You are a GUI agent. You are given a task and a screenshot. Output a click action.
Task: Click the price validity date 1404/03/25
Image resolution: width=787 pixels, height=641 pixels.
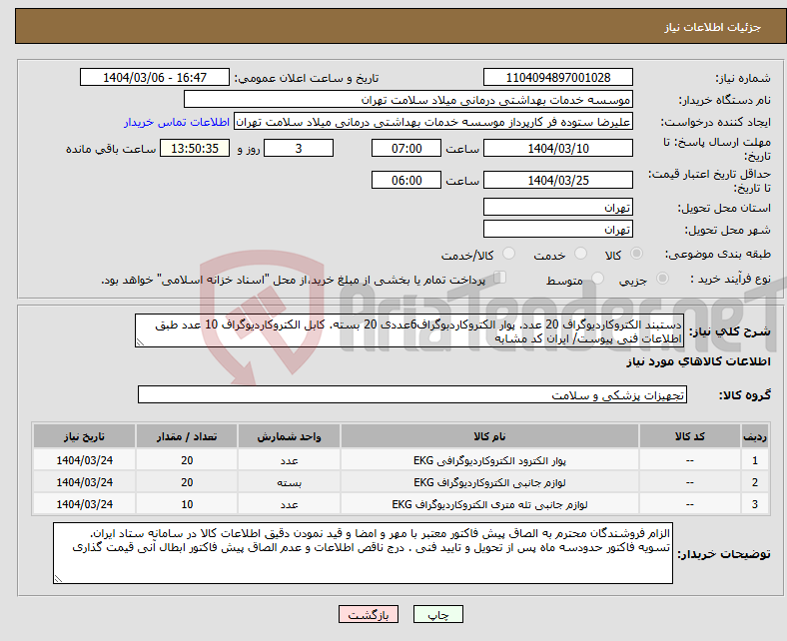click(x=558, y=180)
